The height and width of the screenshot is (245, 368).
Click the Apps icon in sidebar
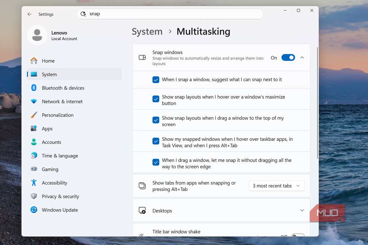pos(34,128)
